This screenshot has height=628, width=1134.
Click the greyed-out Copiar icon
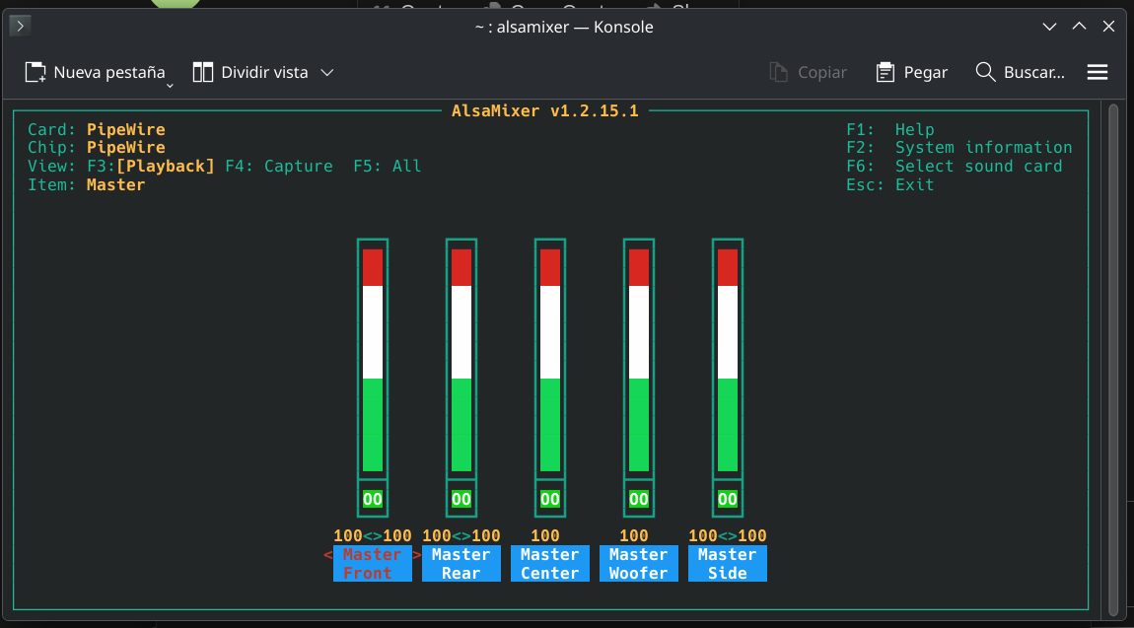pyautogui.click(x=779, y=72)
